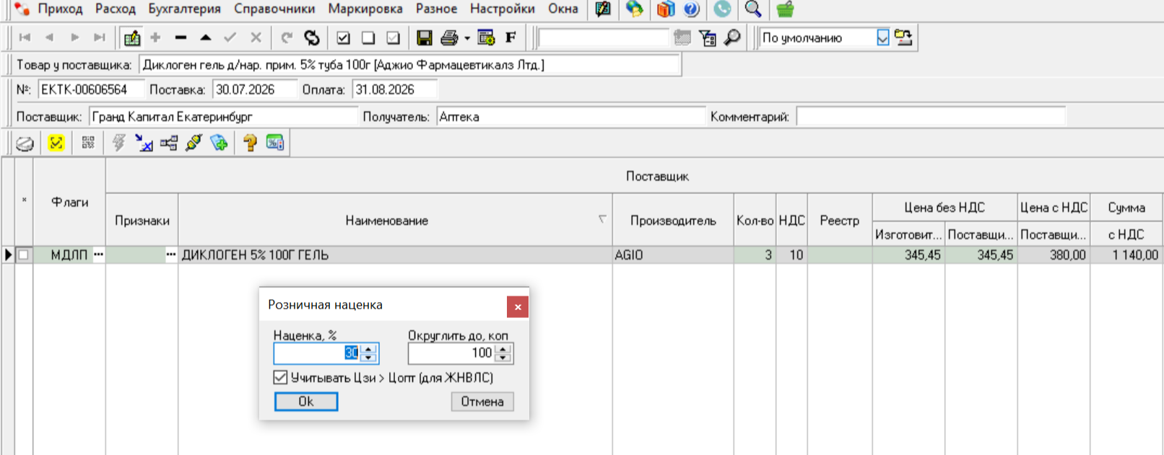This screenshot has width=1164, height=455.
Task: Click the minus delete record icon
Action: [x=181, y=37]
